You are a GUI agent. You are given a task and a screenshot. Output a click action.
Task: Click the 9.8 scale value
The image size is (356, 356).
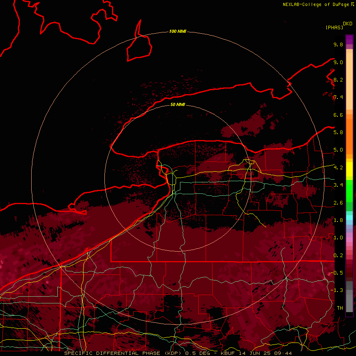click(338, 44)
